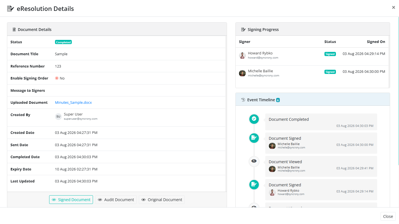Viewport: 399px width, 224px height.
Task: Click the "Status" column header in Signing Progress
Action: coord(330,42)
